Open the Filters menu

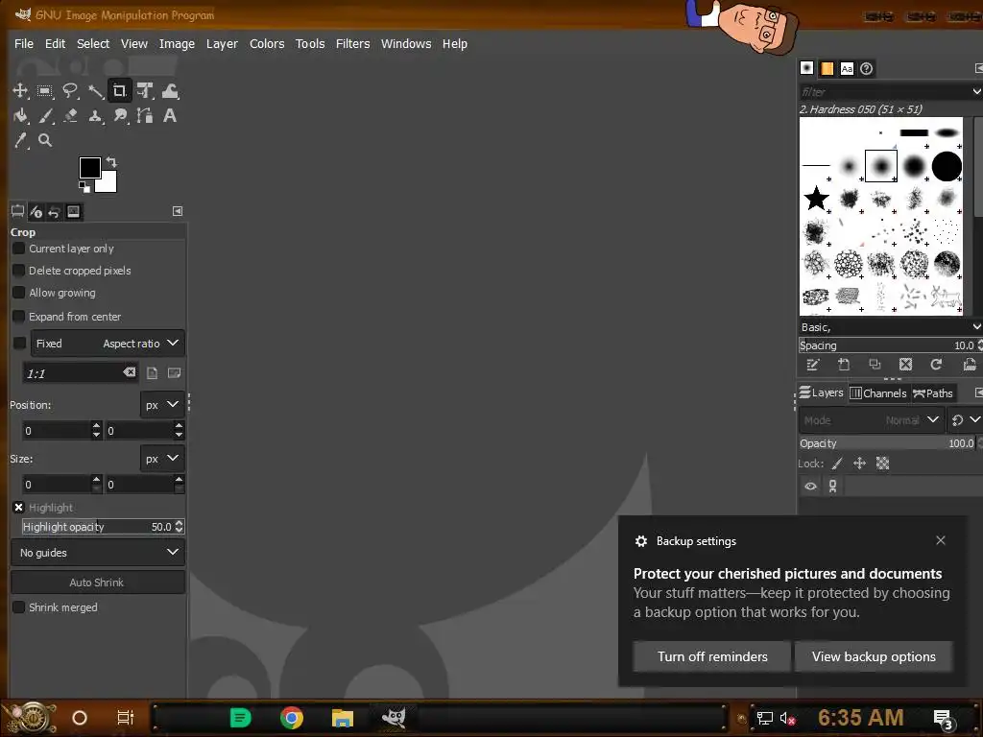click(x=353, y=44)
